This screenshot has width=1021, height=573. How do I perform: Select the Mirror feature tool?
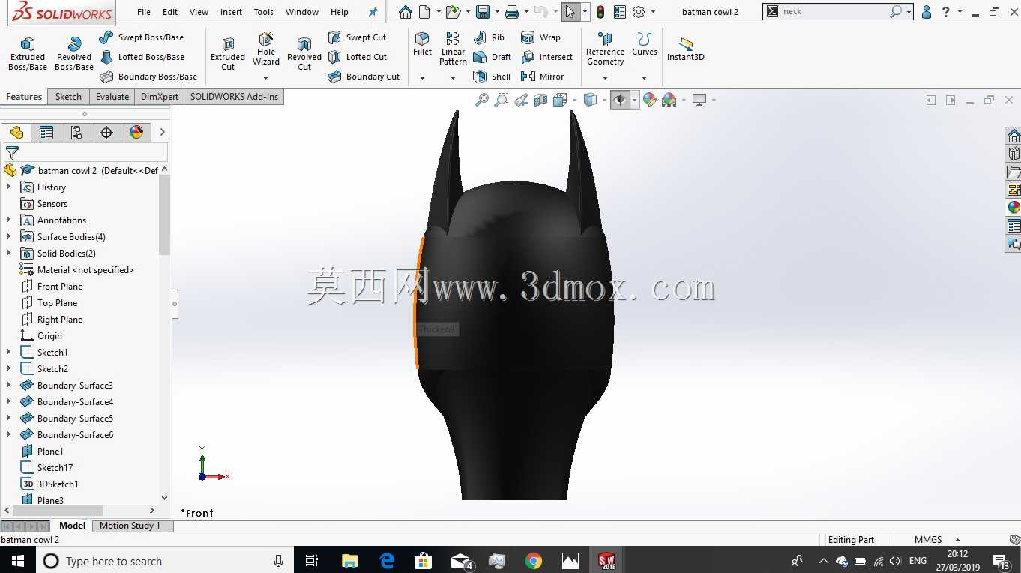point(542,76)
